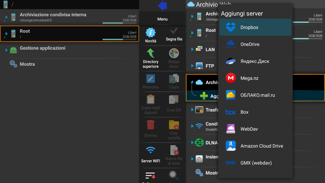
Task: Click the blue back arrow
Action: 162,6
